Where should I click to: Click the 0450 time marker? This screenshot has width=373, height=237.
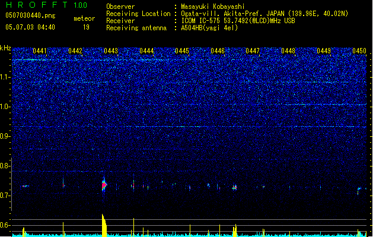click(x=359, y=51)
